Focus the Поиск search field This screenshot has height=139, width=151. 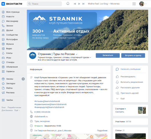tap(44, 4)
